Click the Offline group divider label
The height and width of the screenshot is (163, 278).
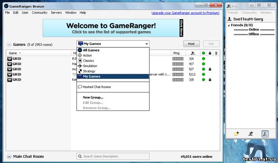[x=254, y=34]
